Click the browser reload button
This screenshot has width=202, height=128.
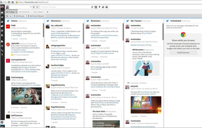pyautogui.click(x=9, y=2)
